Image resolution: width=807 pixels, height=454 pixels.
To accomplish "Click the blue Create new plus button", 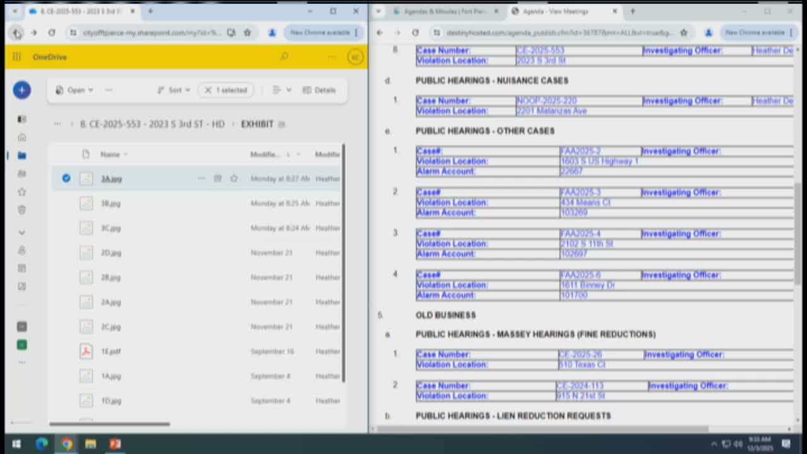I will pyautogui.click(x=21, y=90).
